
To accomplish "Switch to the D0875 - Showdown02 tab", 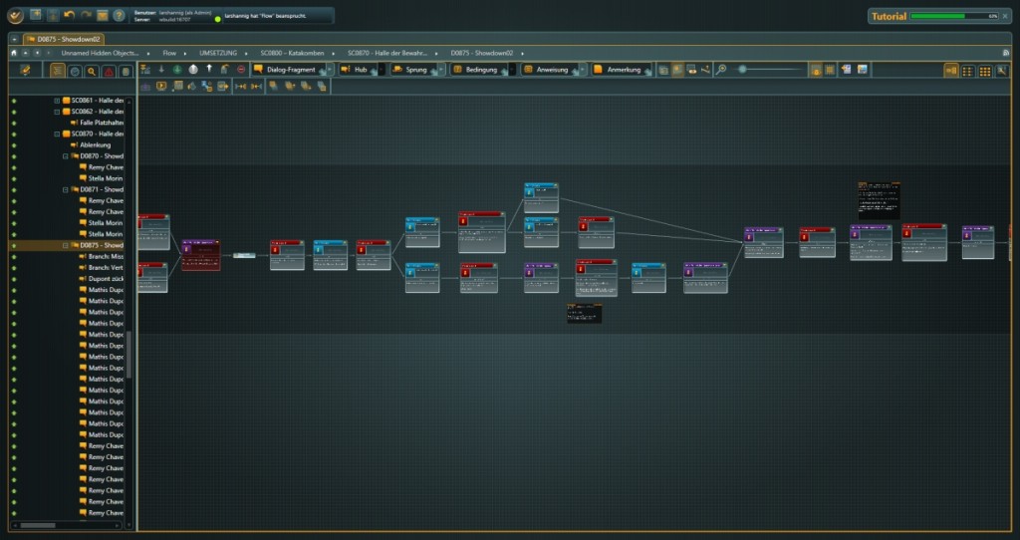I will [63, 38].
